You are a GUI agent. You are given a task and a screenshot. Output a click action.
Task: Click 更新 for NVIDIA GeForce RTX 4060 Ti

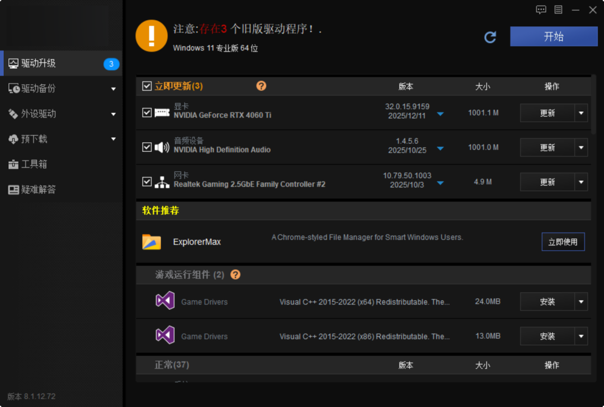(x=548, y=113)
